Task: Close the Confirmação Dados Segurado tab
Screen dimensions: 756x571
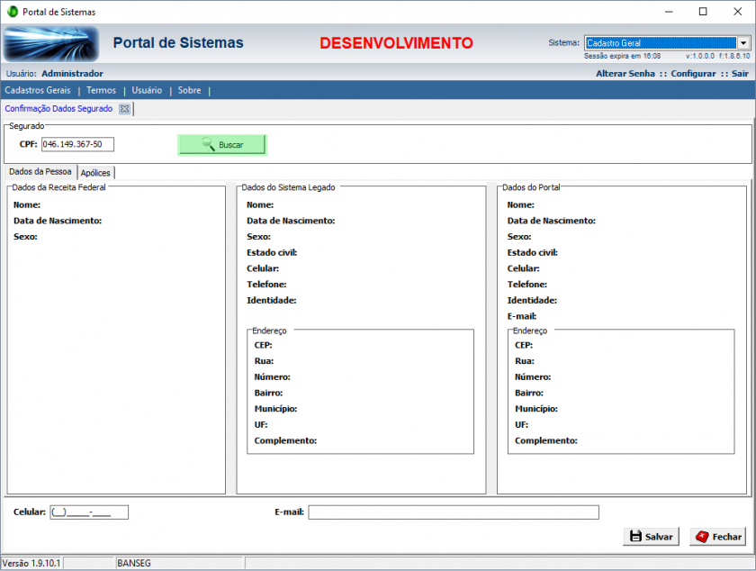Action: click(125, 109)
